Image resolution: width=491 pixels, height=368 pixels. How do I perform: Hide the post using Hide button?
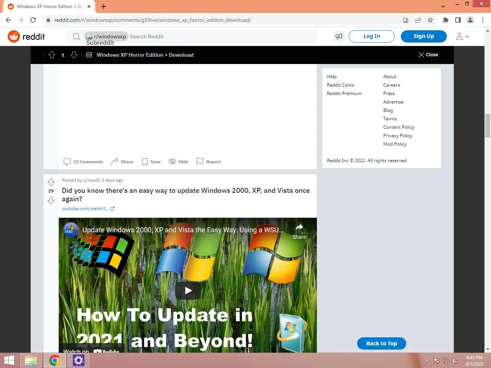179,162
